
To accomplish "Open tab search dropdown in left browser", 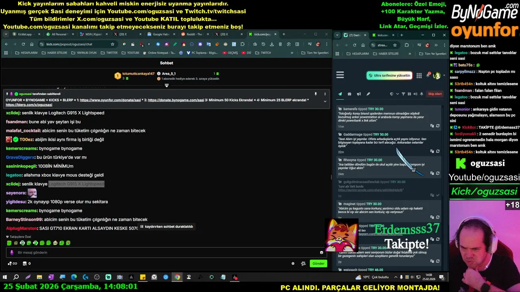I will 6,34.
